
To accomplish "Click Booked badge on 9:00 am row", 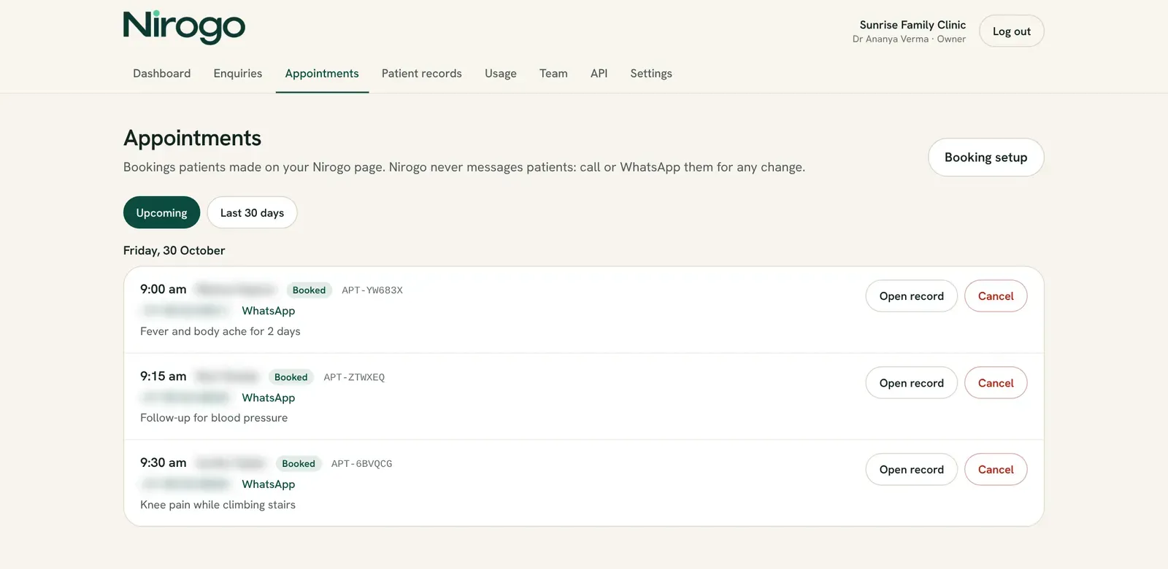I will [x=309, y=290].
